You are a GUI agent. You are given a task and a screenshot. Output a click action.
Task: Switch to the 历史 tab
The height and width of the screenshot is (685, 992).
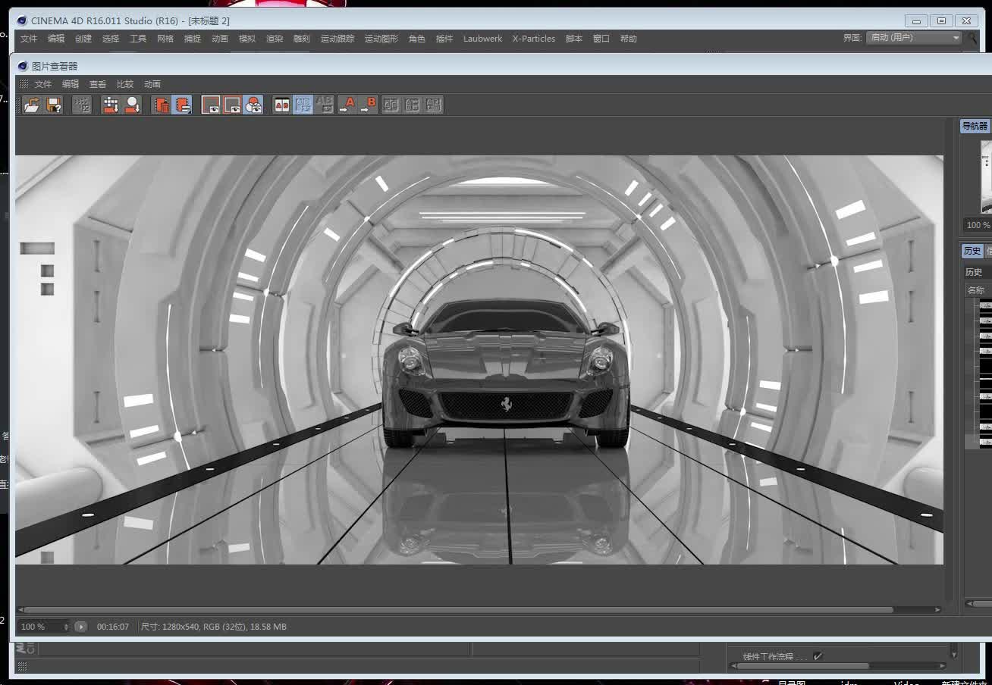(972, 251)
